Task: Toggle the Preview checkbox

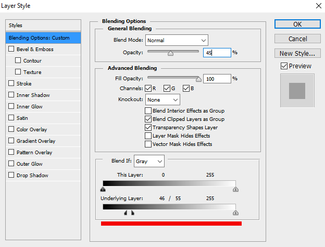Action: coord(284,66)
